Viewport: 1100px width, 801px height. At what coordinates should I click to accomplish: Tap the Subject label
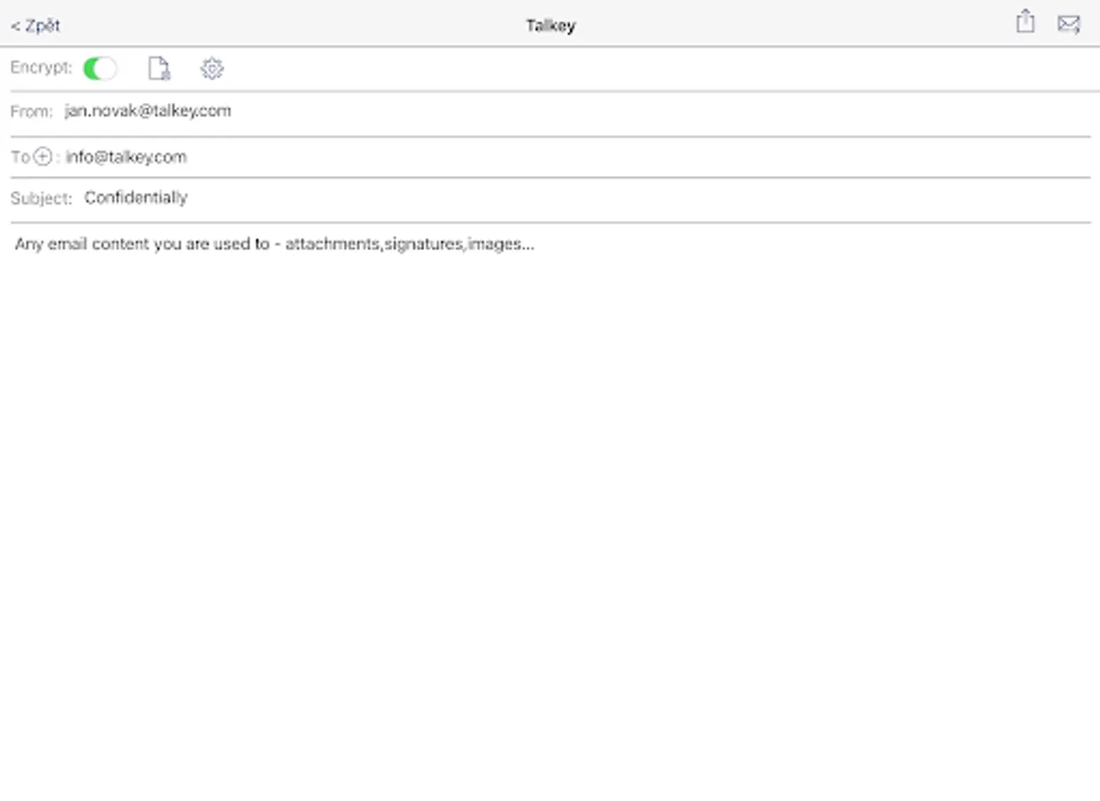coord(41,198)
